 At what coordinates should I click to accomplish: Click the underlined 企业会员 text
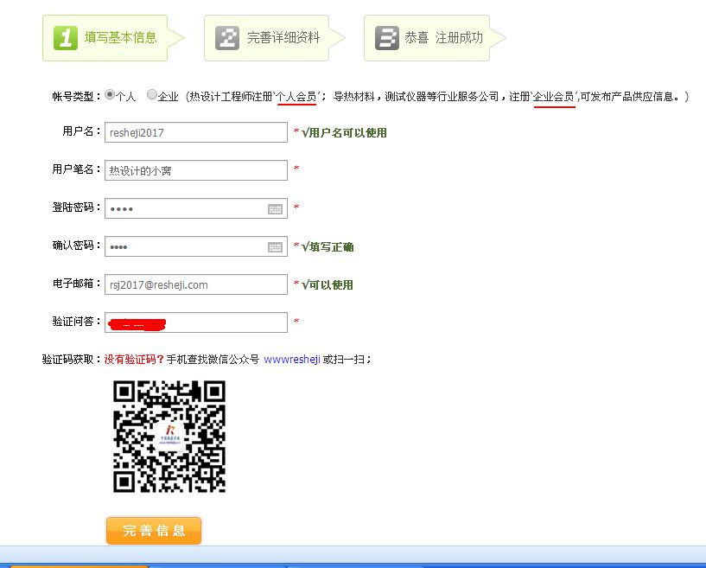click(x=555, y=96)
